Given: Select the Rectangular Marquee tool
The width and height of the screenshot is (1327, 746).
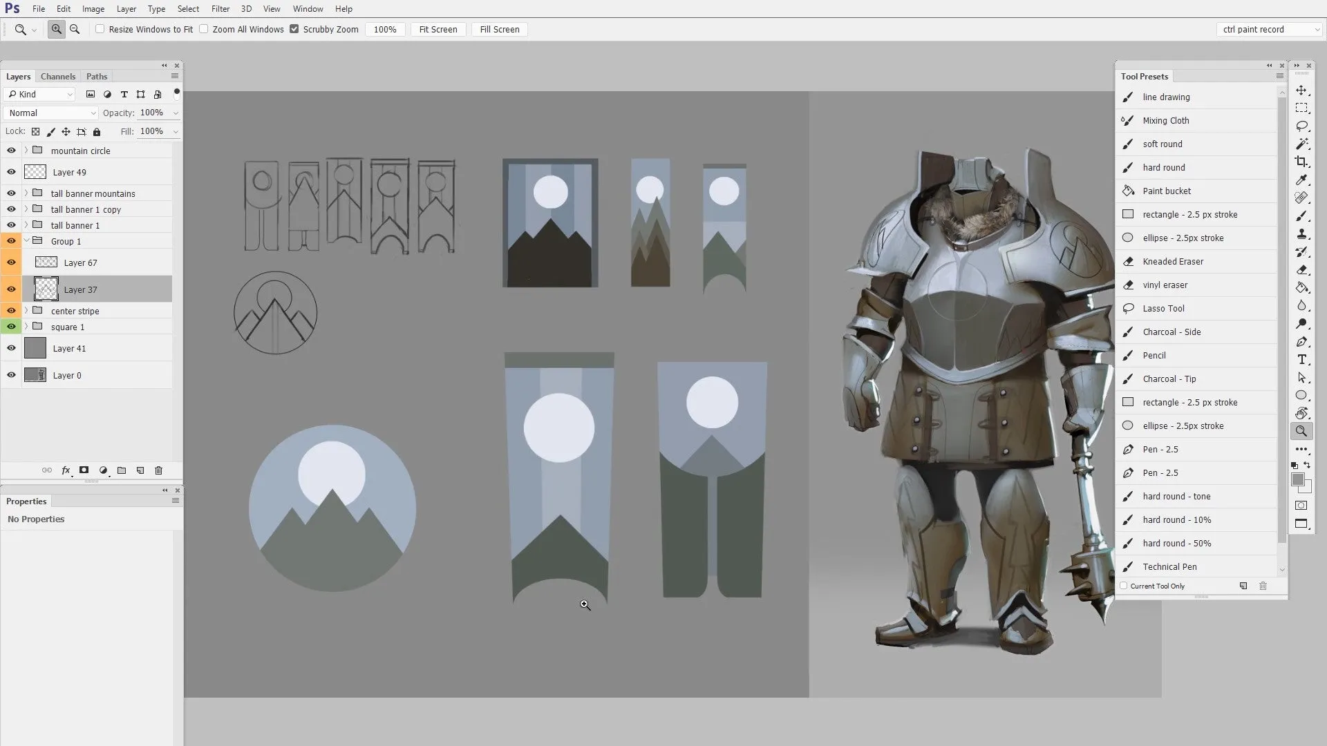Looking at the screenshot, I should pyautogui.click(x=1301, y=108).
